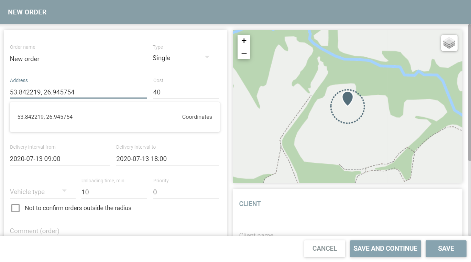
Task: Select the 53.842219, 26.945754 Coordinates suggestion
Action: click(x=114, y=117)
